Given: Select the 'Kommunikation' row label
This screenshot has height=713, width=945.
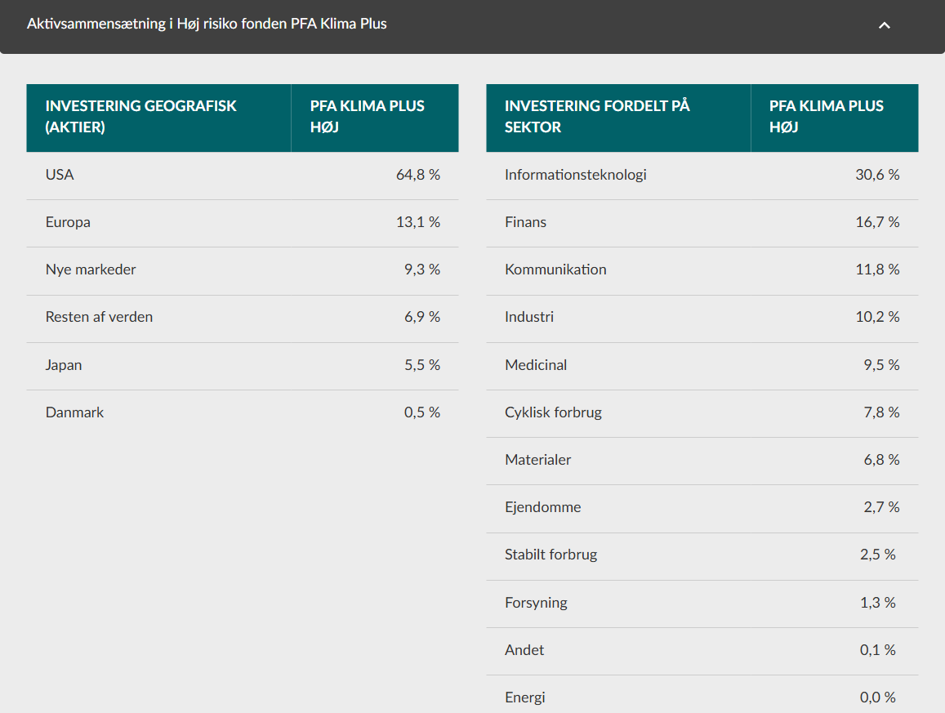Looking at the screenshot, I should coord(555,270).
